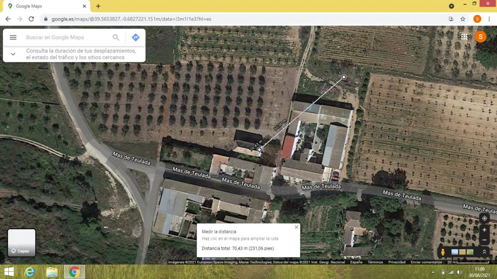Bookmark this page with the star icon

[x=463, y=19]
